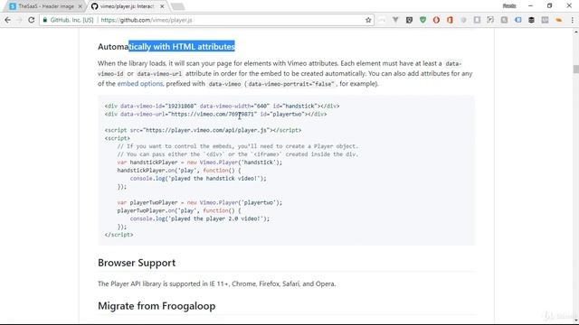Click the var handstickPlayer code line
The image size is (579, 325).
199,162
